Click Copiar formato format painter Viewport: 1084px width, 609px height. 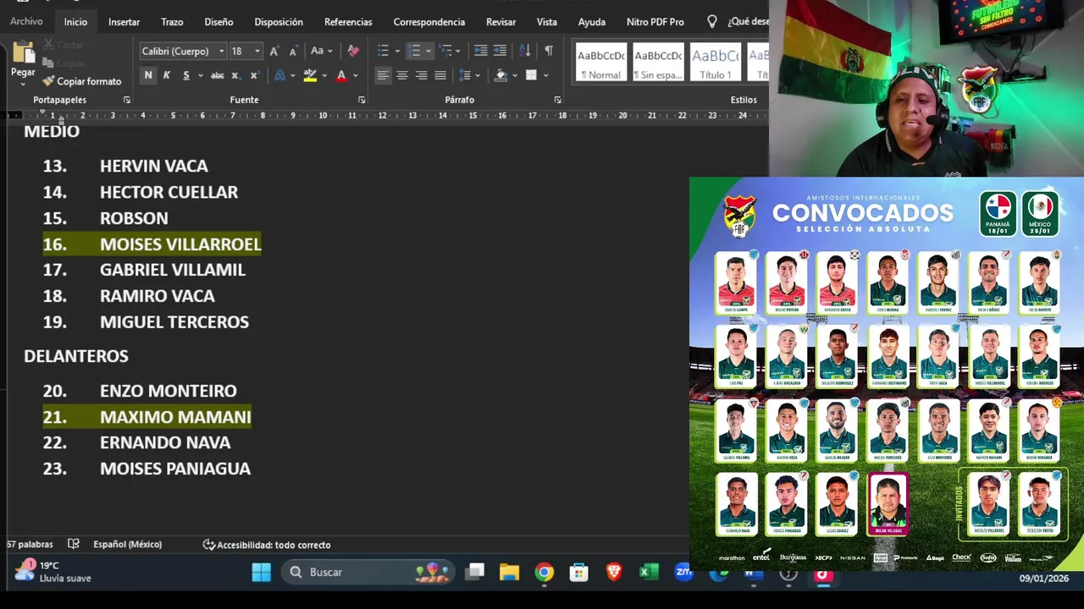pos(82,81)
